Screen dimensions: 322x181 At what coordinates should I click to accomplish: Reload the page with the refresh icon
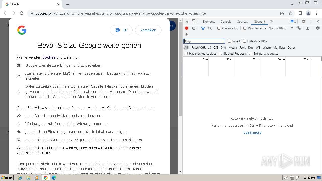22,13
